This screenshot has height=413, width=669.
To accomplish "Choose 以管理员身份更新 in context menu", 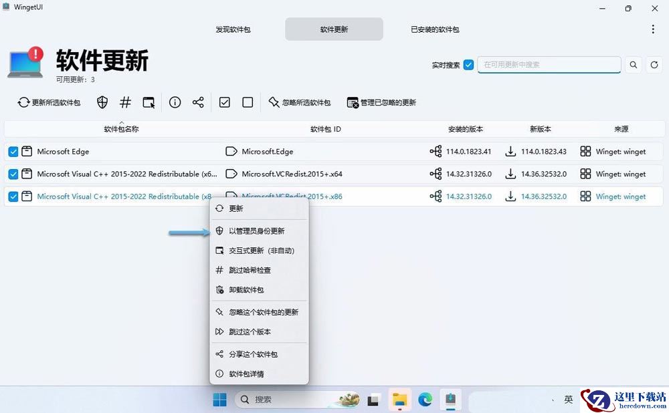I will (x=259, y=231).
